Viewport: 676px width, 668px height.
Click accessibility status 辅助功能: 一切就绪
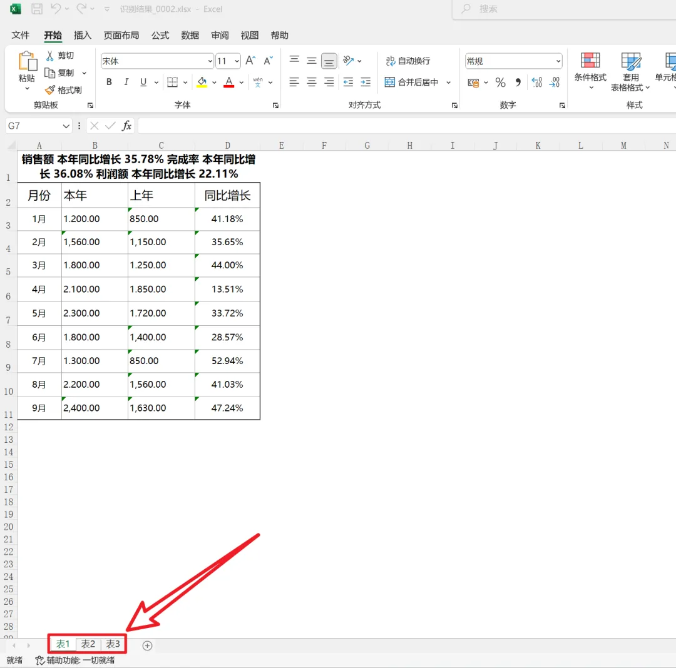coord(75,660)
